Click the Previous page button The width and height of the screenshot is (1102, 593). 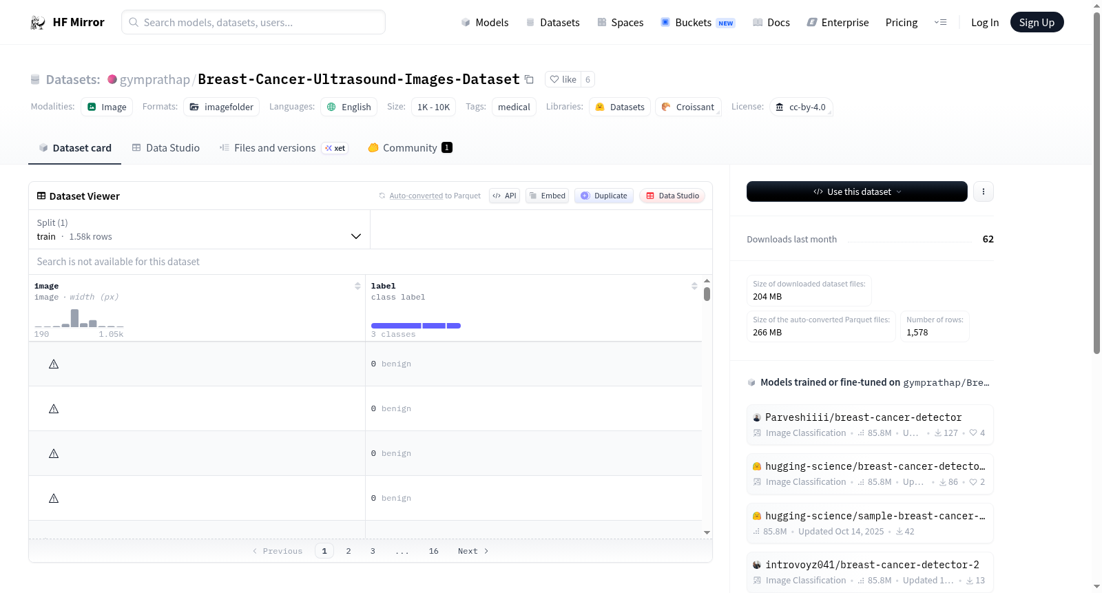(278, 551)
